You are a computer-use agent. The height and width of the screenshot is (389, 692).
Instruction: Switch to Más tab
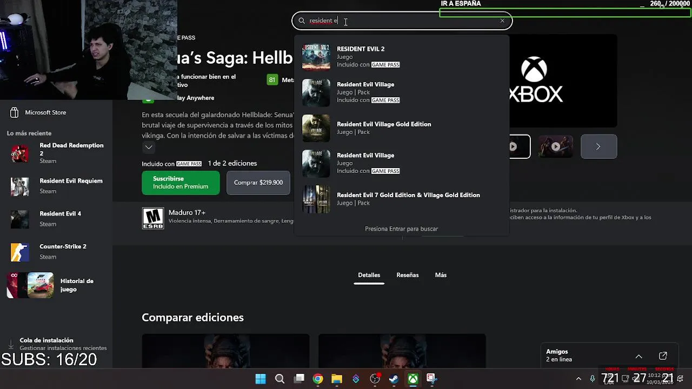441,275
